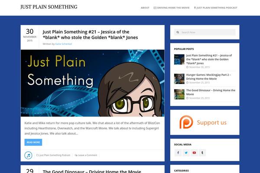Click the Popular Posts heading
This screenshot has height=173, width=260.
coord(184,49)
